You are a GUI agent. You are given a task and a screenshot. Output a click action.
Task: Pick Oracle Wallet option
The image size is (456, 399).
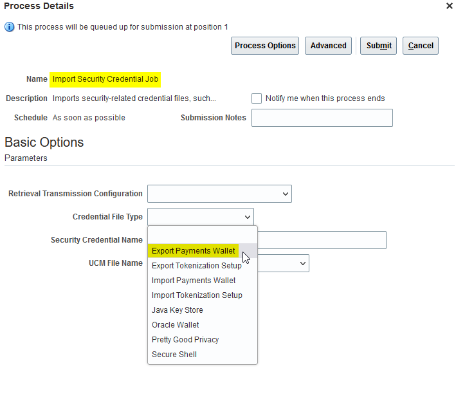(x=203, y=325)
